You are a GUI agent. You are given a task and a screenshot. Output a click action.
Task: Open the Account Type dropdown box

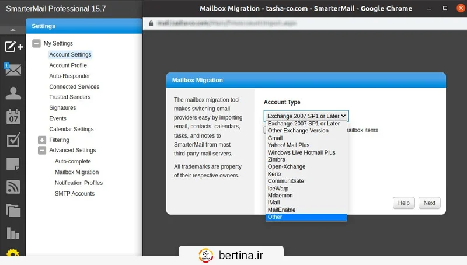[x=306, y=116]
